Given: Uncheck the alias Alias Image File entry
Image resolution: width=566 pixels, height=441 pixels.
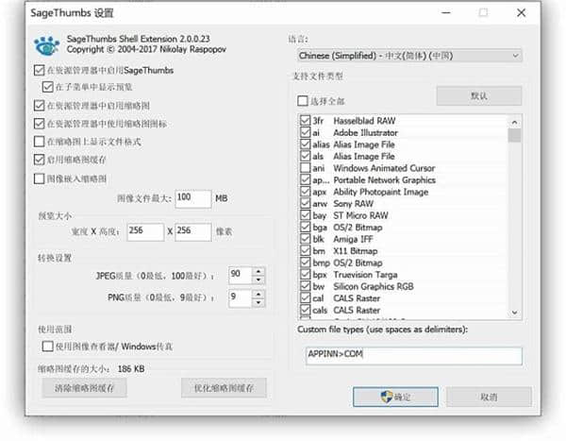Looking at the screenshot, I should point(306,144).
